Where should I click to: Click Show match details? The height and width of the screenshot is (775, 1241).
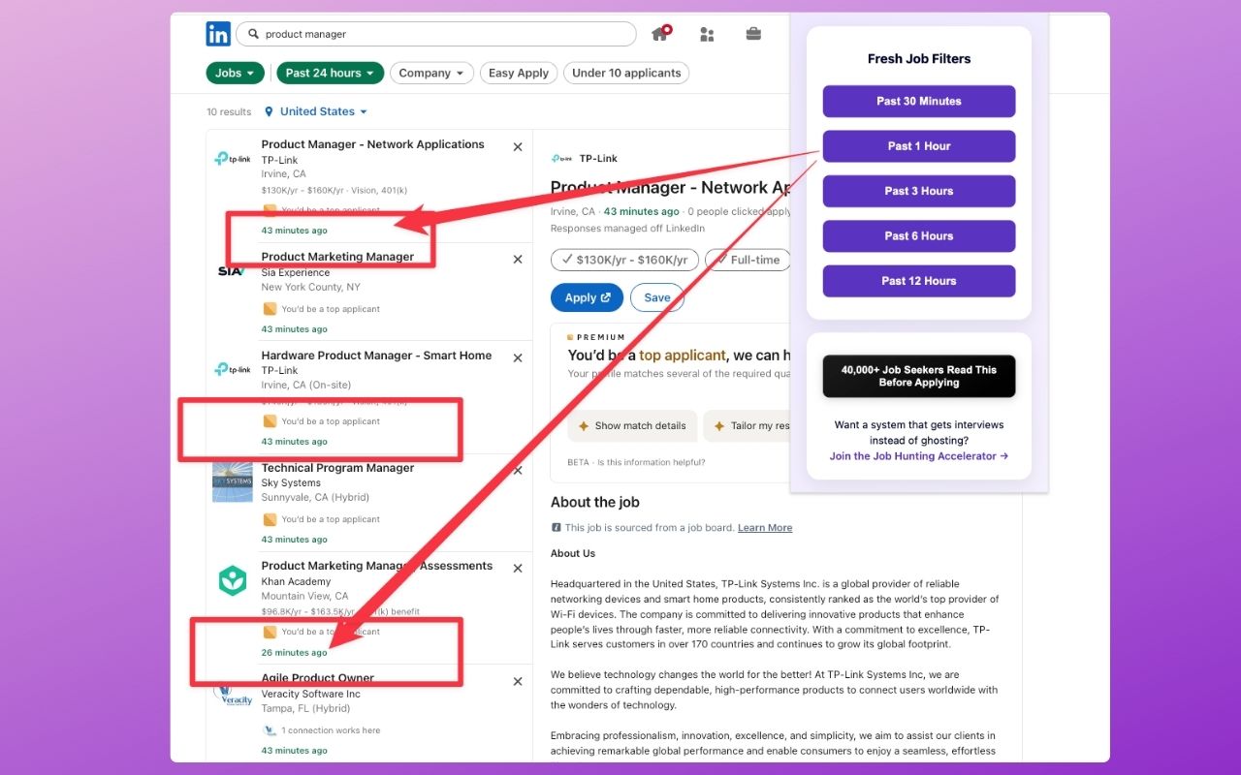632,425
